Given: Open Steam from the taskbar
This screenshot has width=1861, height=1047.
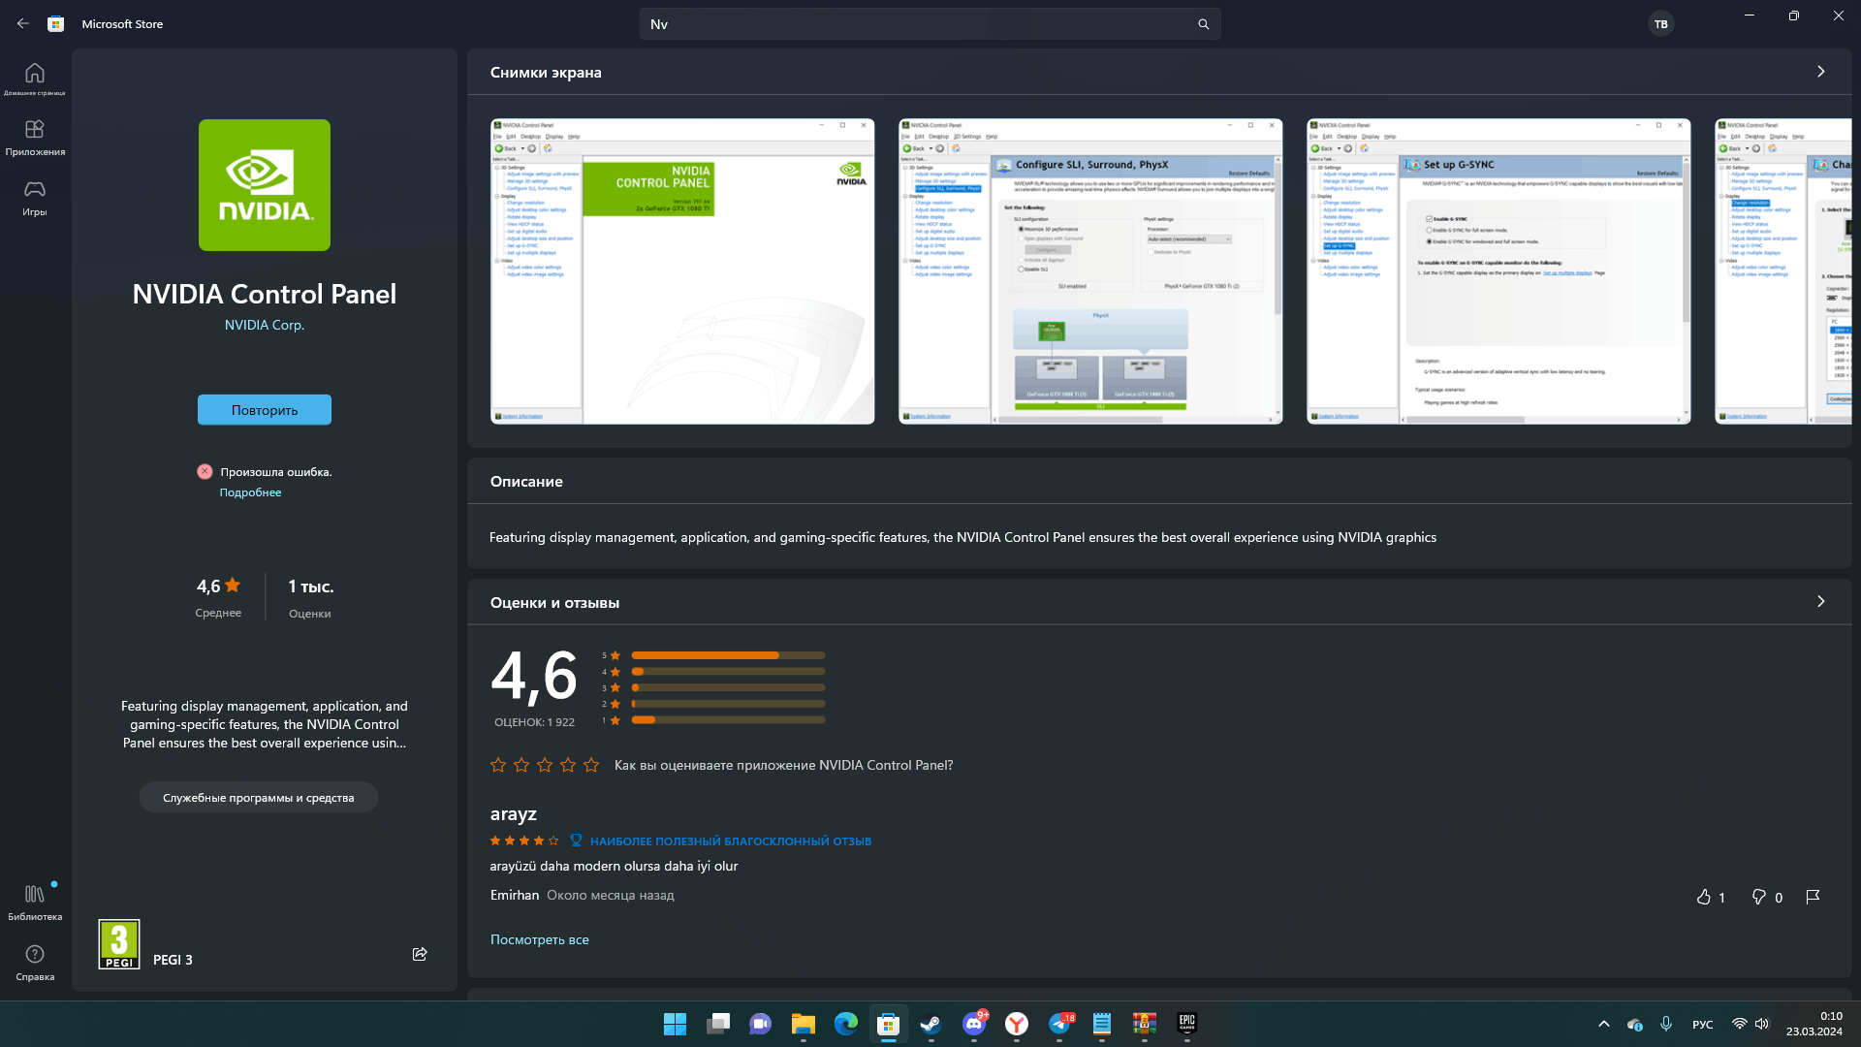Looking at the screenshot, I should (930, 1024).
